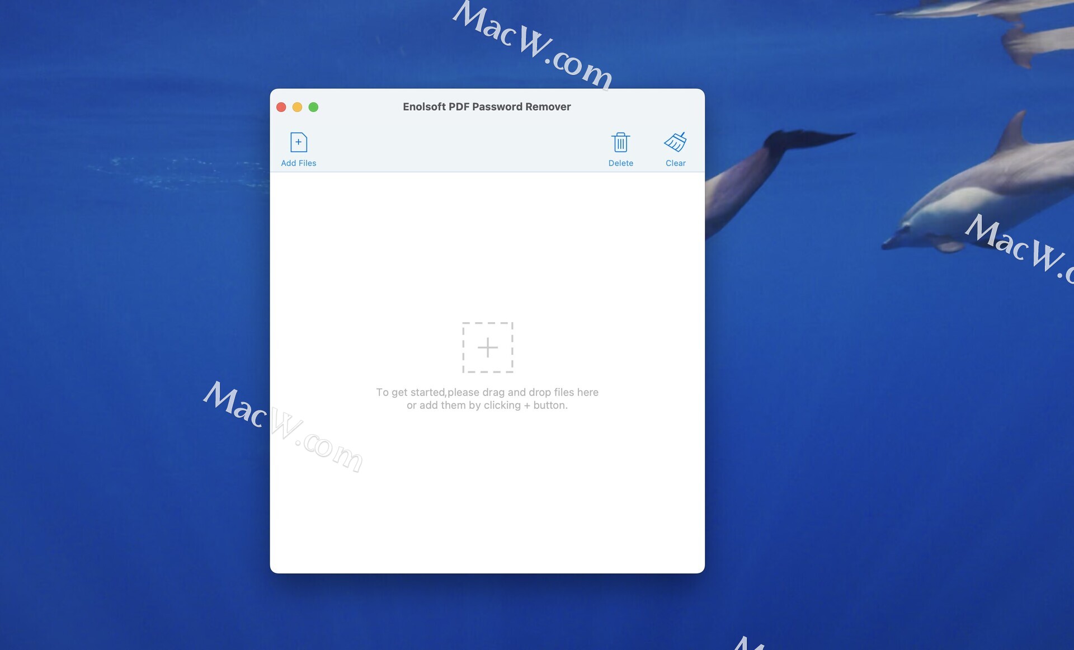Click the dashed plus drop zone box
Image resolution: width=1074 pixels, height=650 pixels.
pyautogui.click(x=487, y=347)
